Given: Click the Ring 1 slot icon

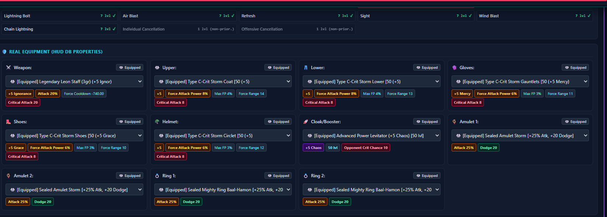Looking at the screenshot, I should click(157, 176).
